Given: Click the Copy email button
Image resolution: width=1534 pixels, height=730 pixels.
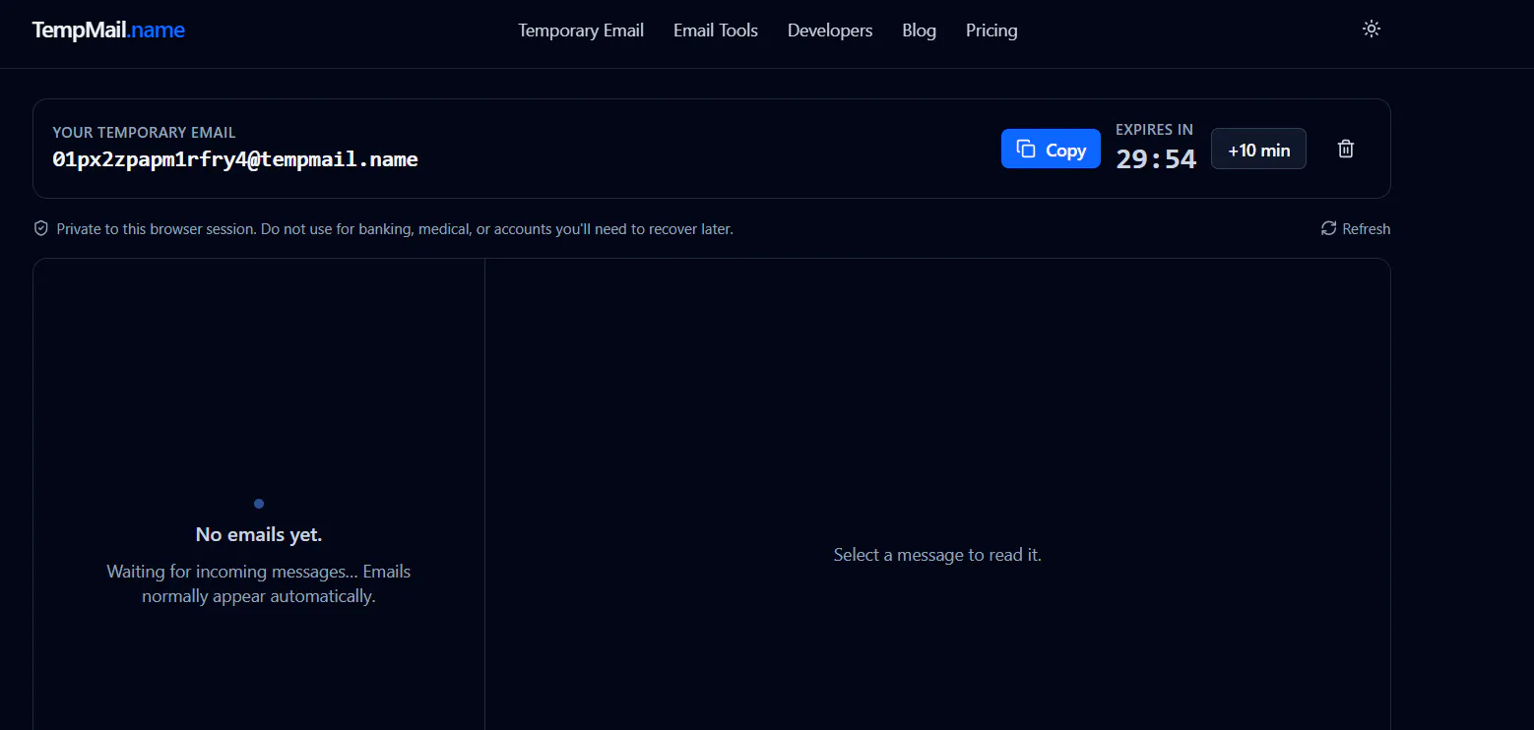Looking at the screenshot, I should click(1051, 150).
